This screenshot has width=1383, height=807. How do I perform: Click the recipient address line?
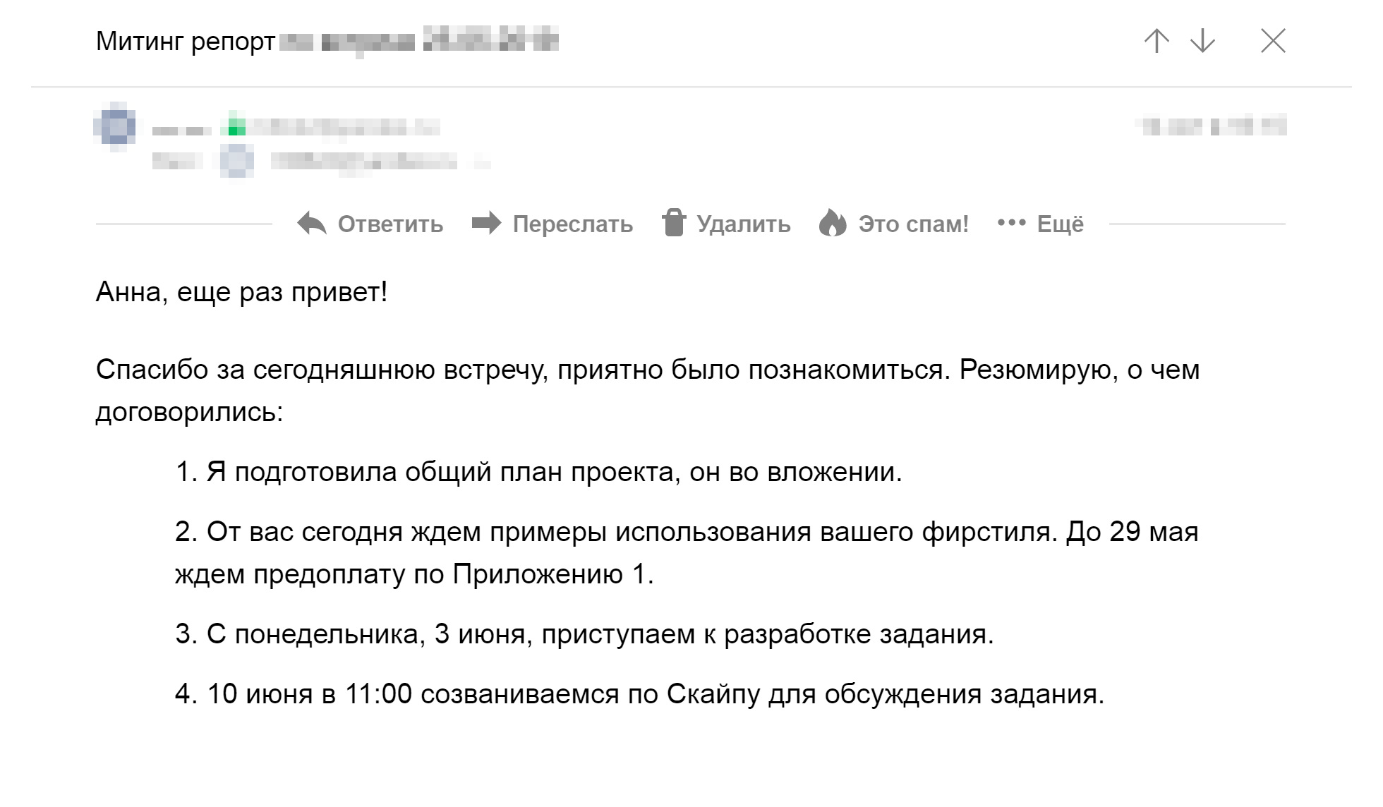380,162
